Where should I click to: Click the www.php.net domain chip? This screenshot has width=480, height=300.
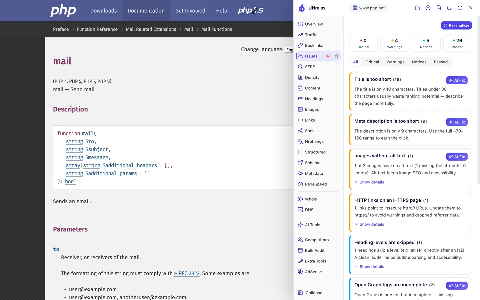coord(369,8)
